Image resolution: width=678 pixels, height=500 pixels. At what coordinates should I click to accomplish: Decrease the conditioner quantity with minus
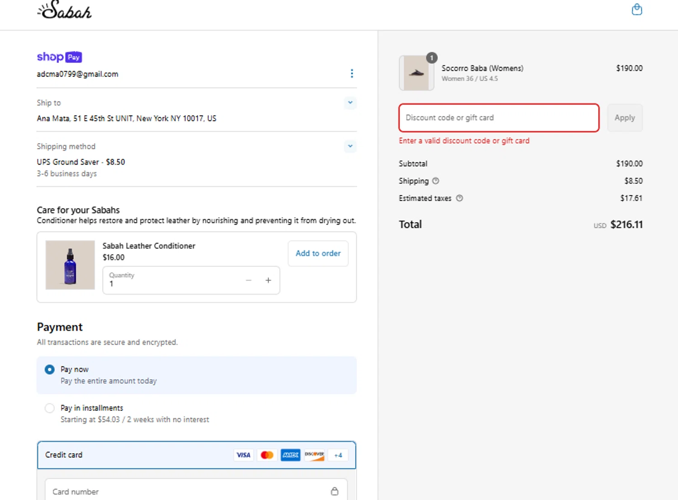pyautogui.click(x=248, y=280)
